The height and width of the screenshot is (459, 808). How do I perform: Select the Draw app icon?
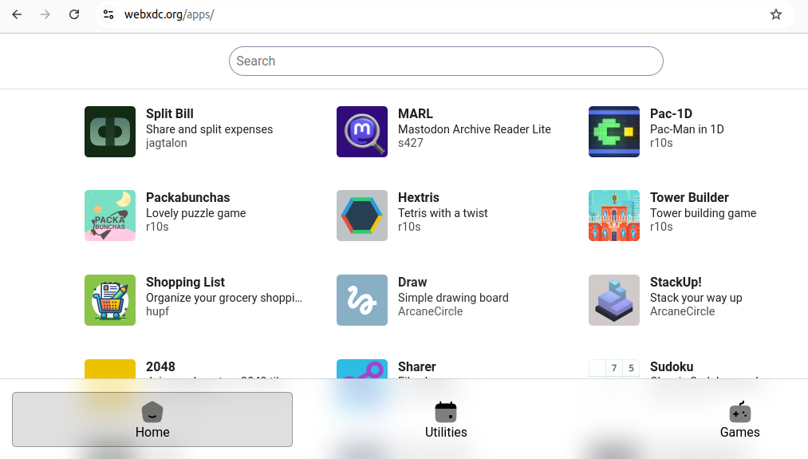(362, 300)
